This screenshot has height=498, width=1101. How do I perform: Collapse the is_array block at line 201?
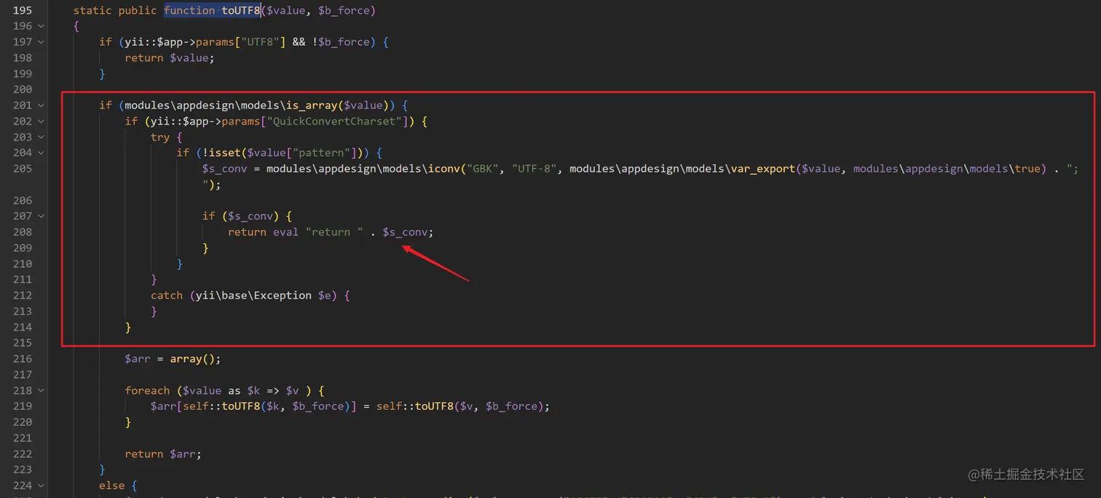(x=41, y=106)
